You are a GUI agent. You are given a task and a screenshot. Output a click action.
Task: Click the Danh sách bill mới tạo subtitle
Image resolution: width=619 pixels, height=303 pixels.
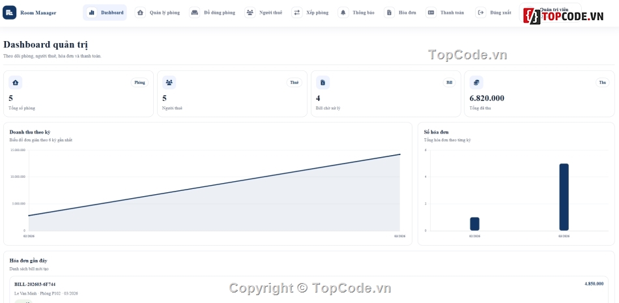coord(29,269)
